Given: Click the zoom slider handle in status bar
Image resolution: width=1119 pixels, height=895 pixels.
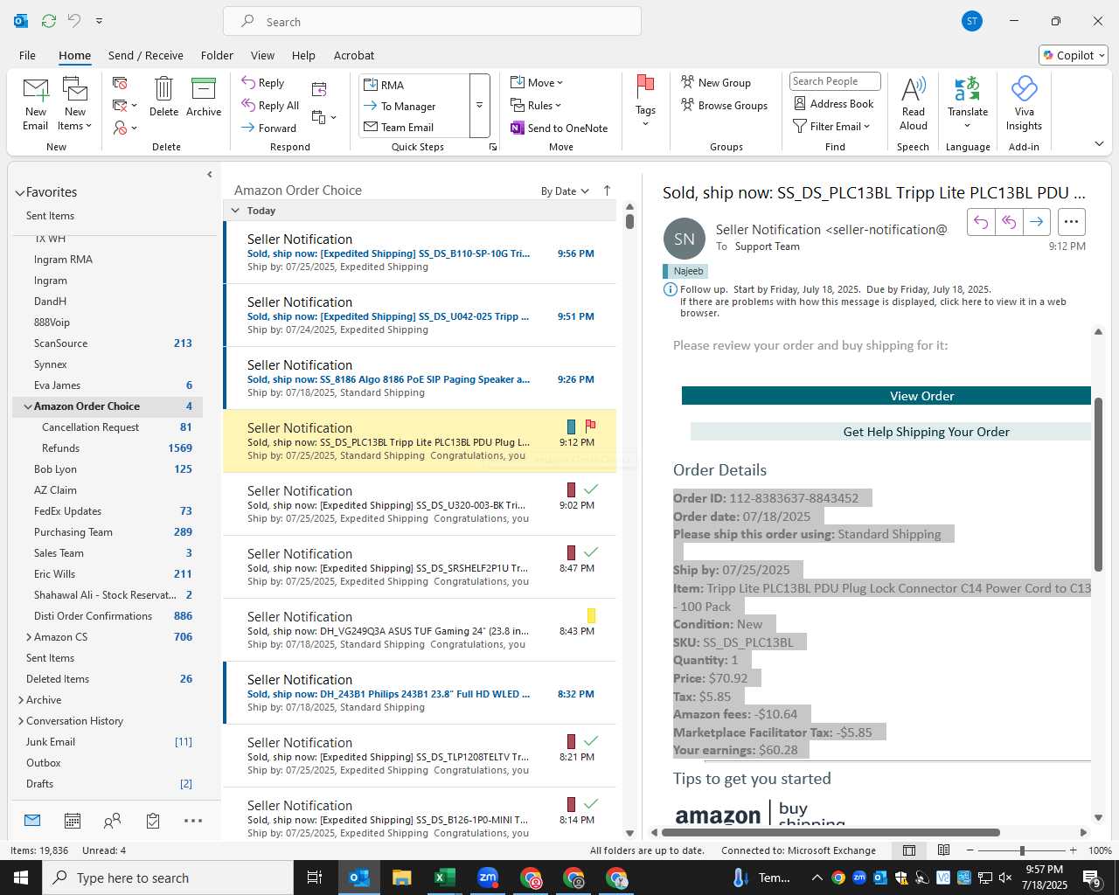Looking at the screenshot, I should click(1021, 850).
